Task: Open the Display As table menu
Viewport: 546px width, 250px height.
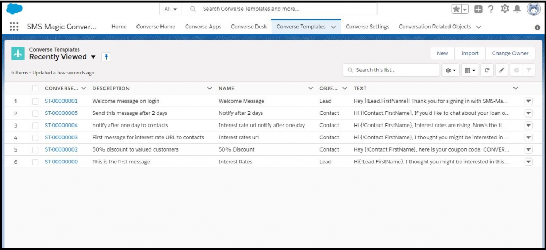Action: pyautogui.click(x=470, y=70)
